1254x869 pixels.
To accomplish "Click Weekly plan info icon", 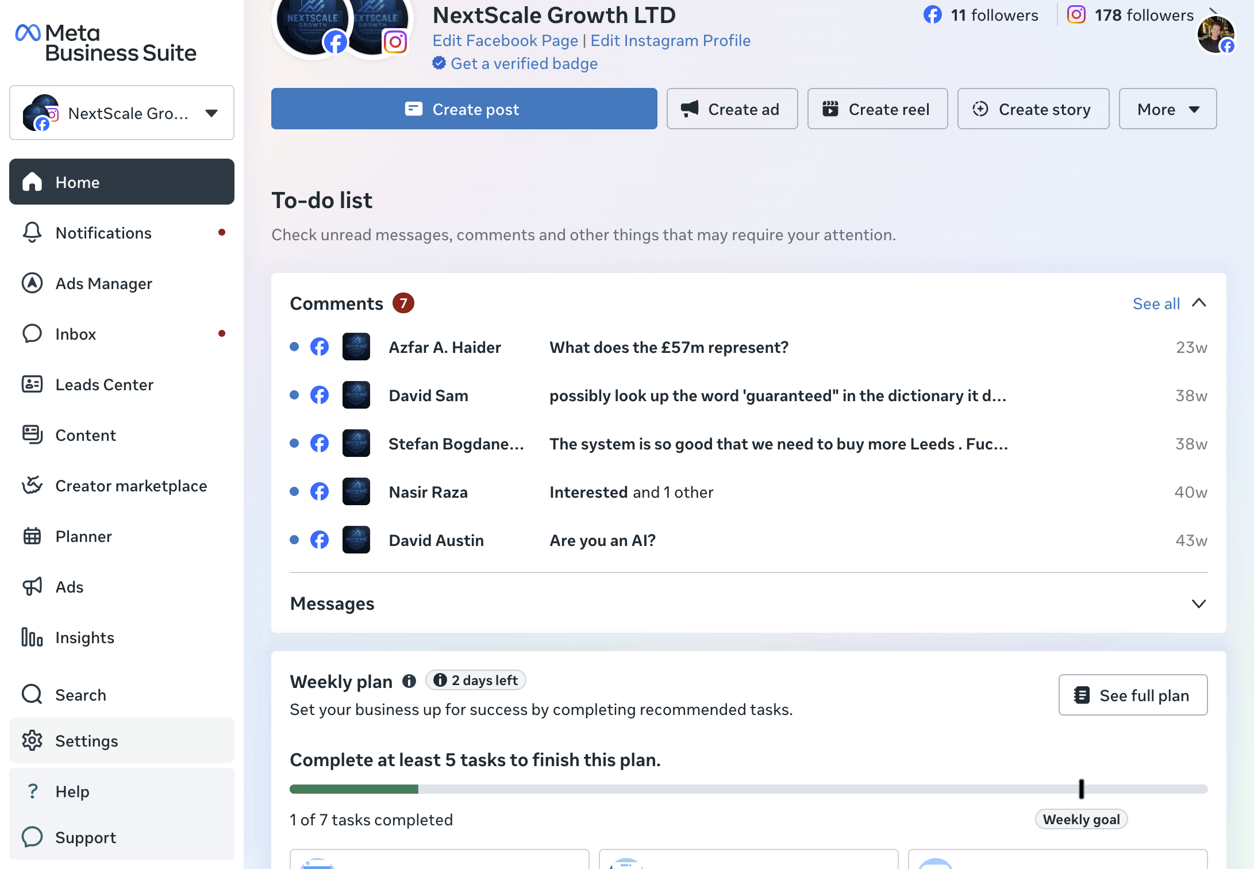I will (x=409, y=682).
